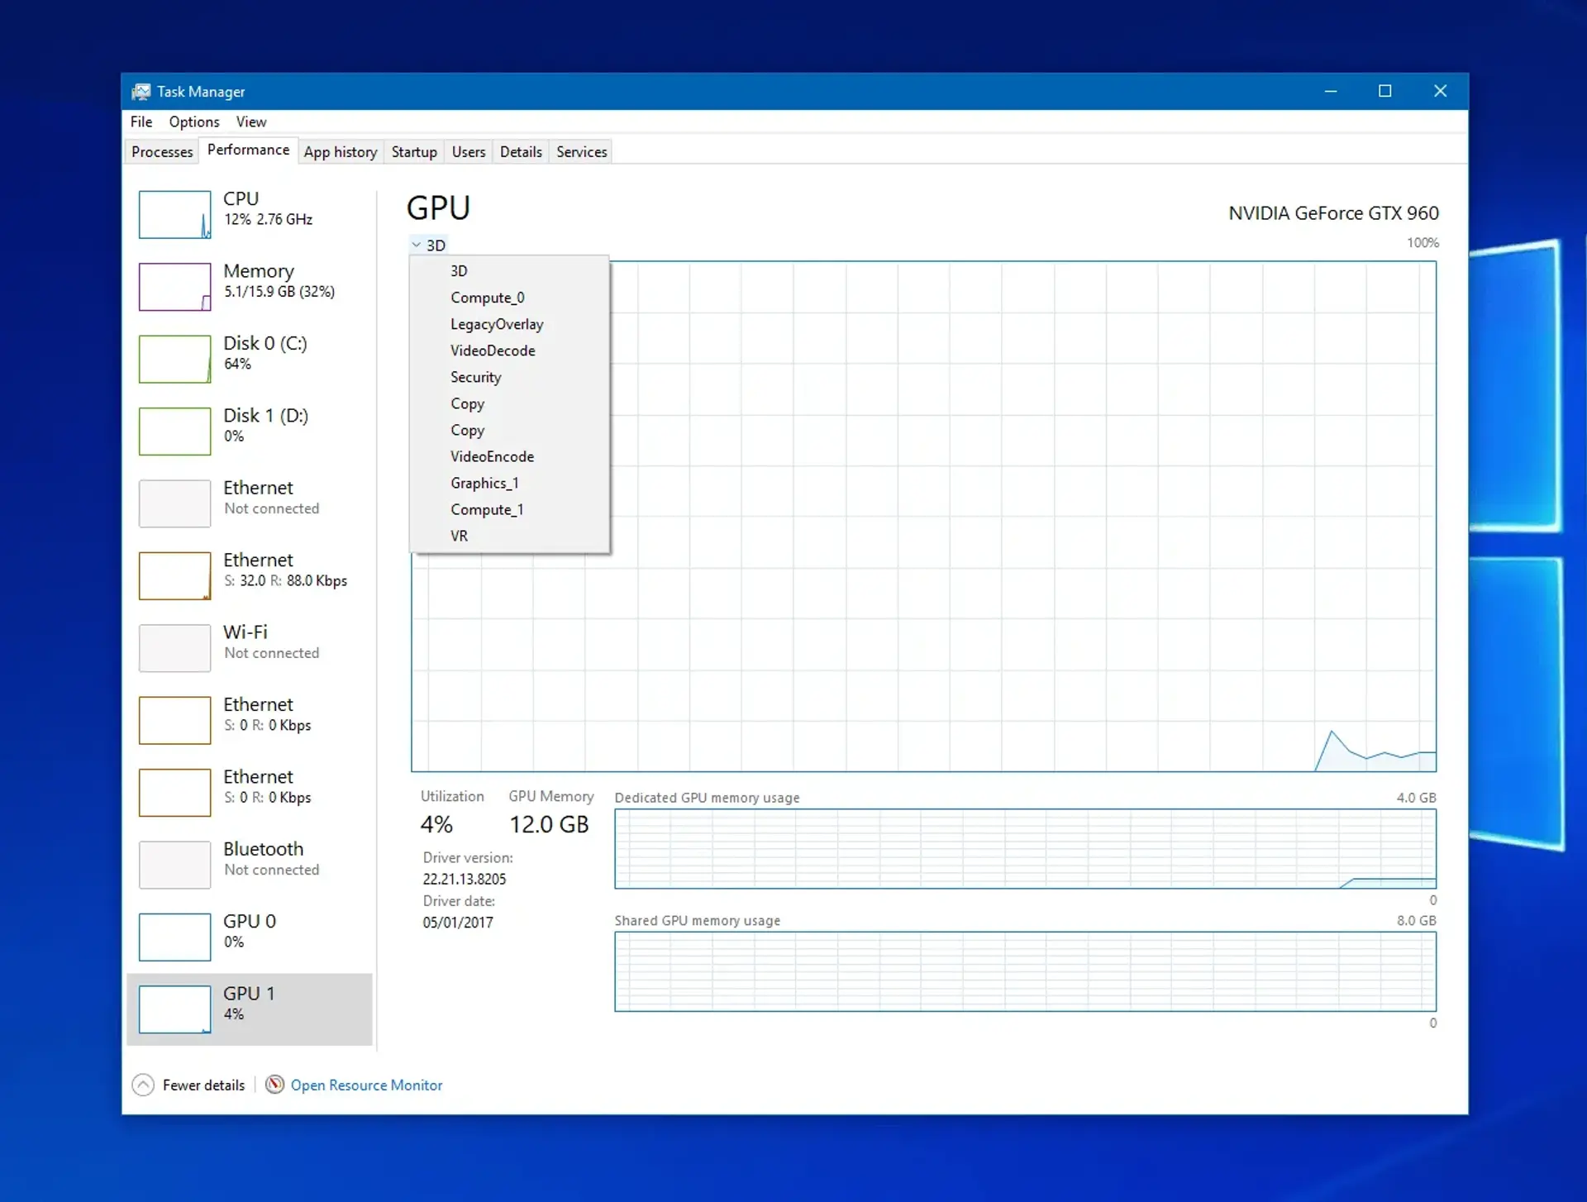Switch to the App history tab

341,151
